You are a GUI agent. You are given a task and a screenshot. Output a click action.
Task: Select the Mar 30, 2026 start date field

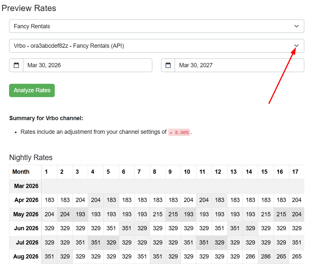point(87,65)
